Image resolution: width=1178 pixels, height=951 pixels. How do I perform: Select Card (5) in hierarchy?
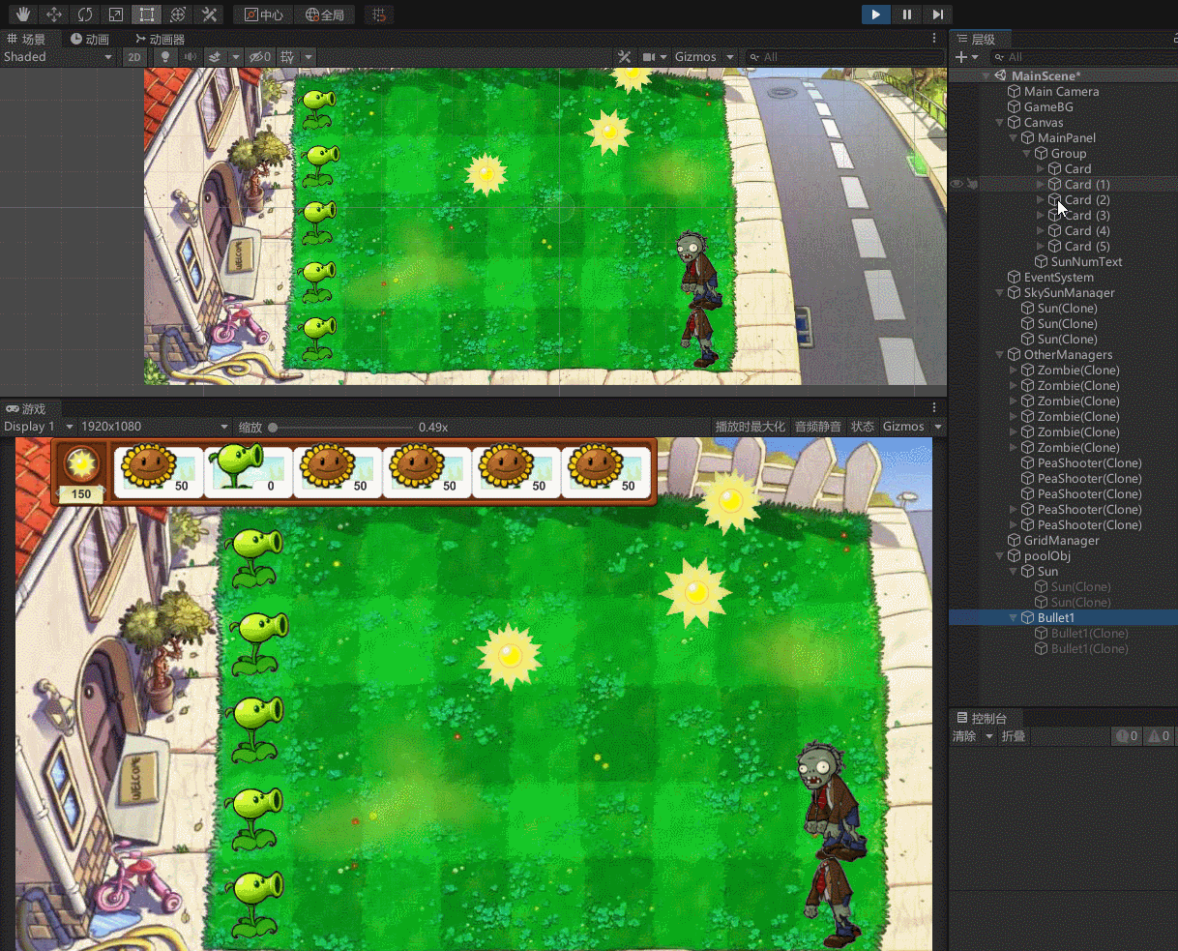[x=1086, y=246]
